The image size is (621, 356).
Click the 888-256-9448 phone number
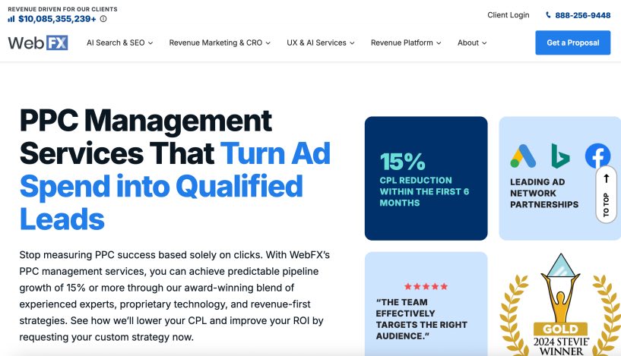point(582,15)
